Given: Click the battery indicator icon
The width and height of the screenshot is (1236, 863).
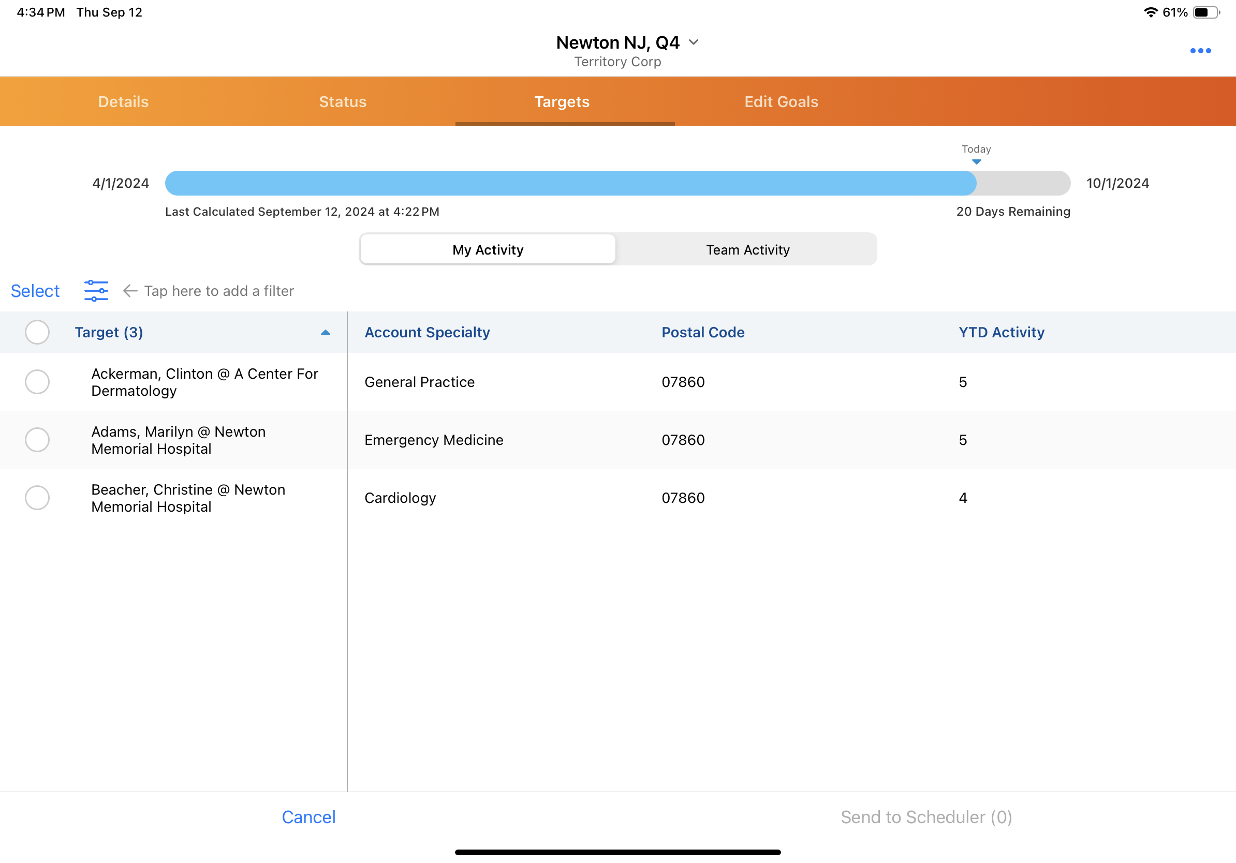Looking at the screenshot, I should (x=1206, y=12).
